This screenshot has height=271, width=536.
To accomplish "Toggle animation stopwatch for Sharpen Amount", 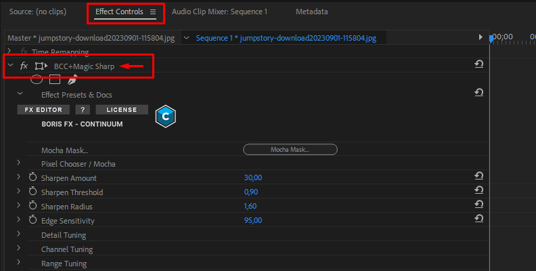I will 32,177.
